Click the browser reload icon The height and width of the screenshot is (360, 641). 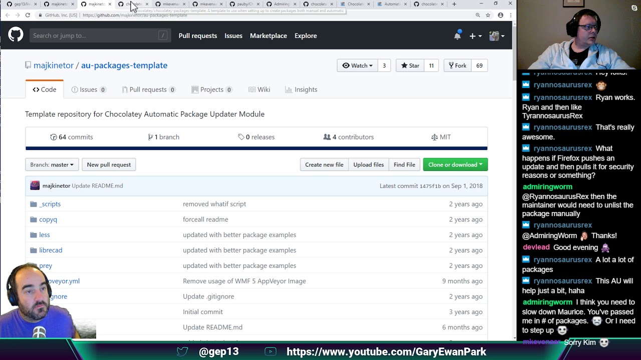28,15
